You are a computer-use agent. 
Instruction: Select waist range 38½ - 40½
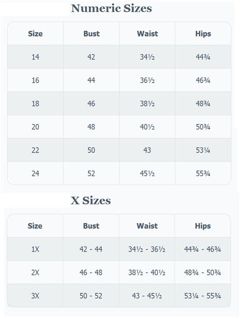pyautogui.click(x=147, y=273)
